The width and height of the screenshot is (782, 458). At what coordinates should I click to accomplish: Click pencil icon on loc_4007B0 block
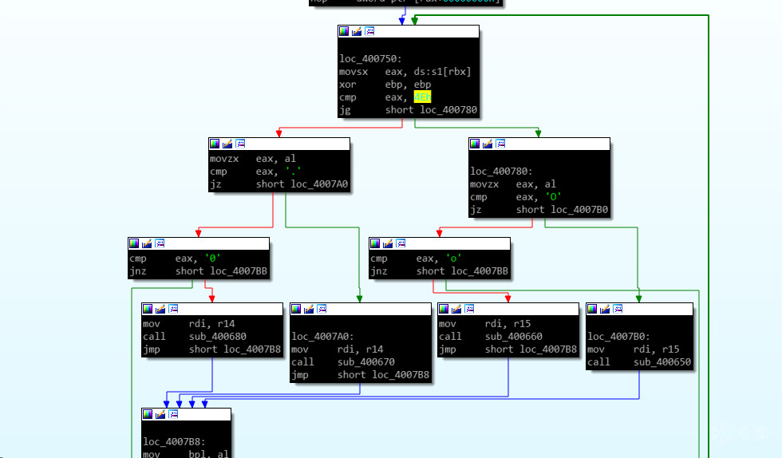605,309
